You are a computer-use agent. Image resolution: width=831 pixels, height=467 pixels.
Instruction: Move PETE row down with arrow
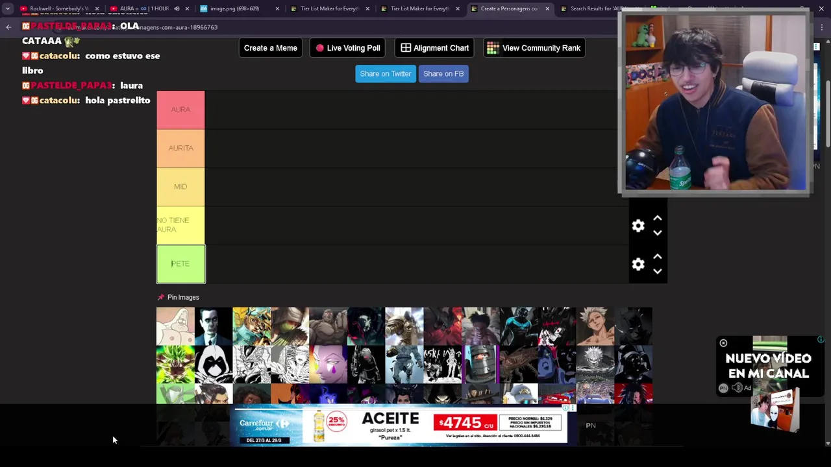[657, 271]
